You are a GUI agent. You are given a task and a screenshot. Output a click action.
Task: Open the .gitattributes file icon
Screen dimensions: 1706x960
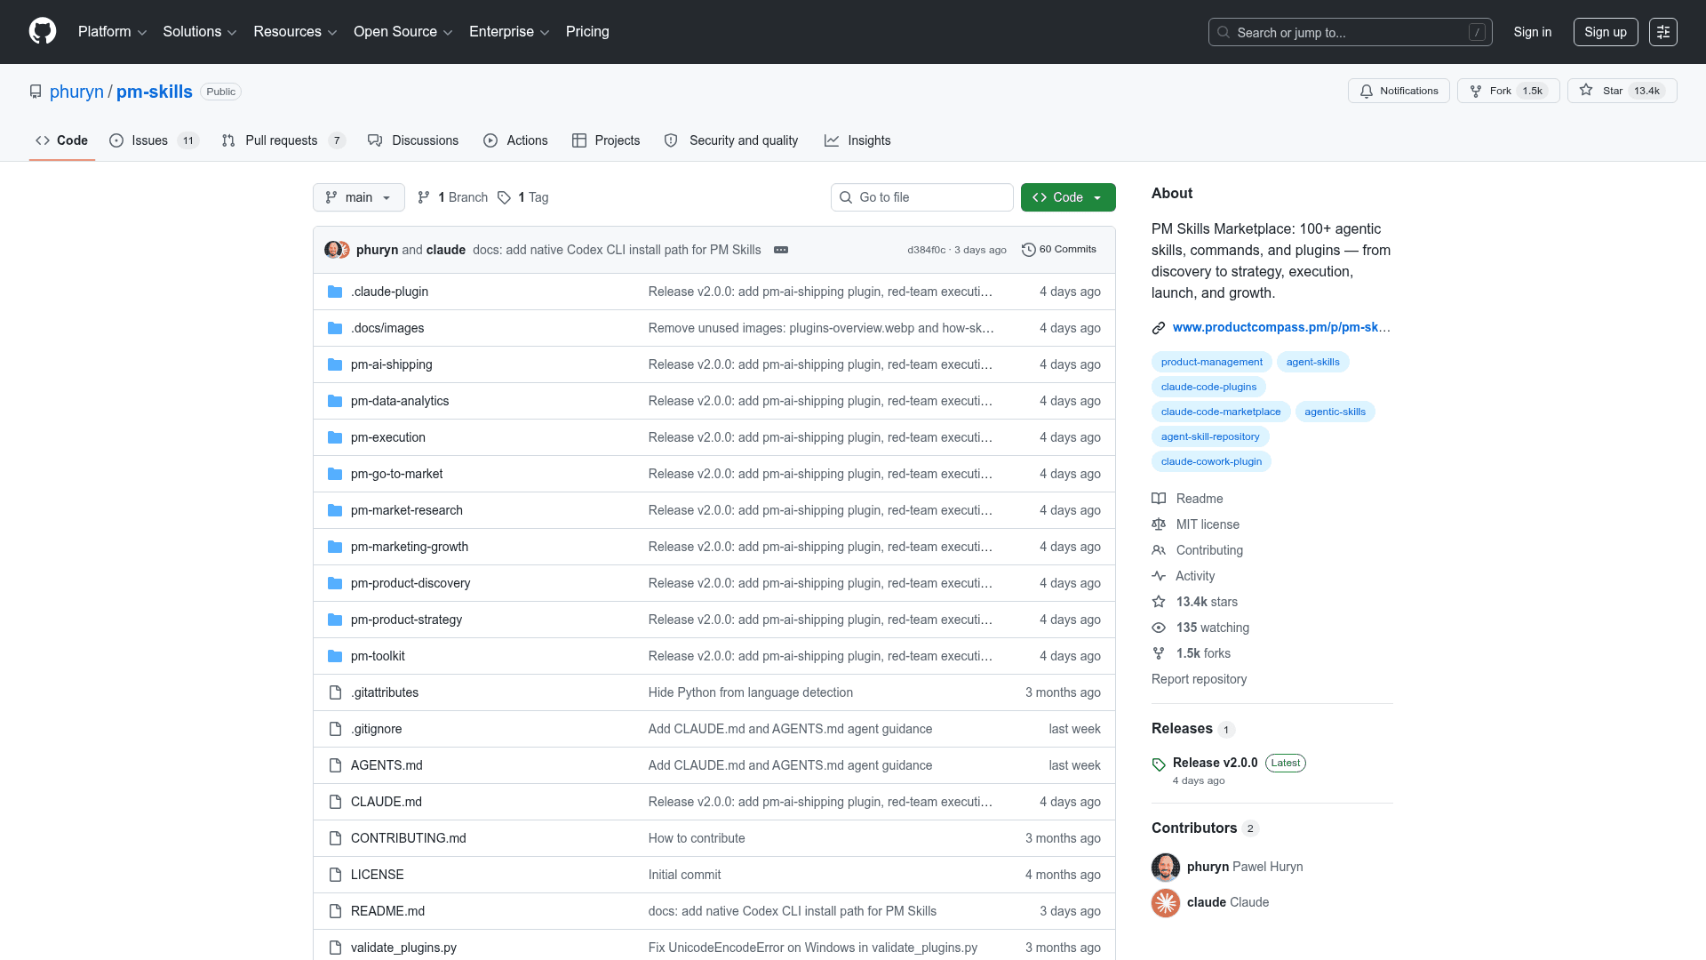[335, 692]
